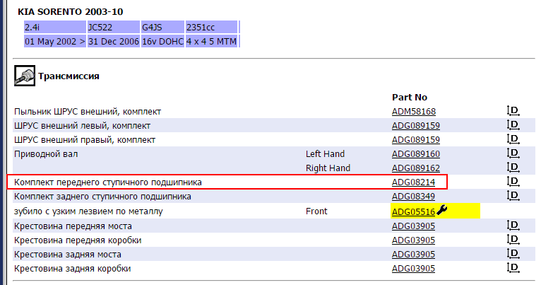Image resolution: width=541 pixels, height=285 pixels.
Task: Click details icon on the ADG089162 row
Action: (x=513, y=168)
